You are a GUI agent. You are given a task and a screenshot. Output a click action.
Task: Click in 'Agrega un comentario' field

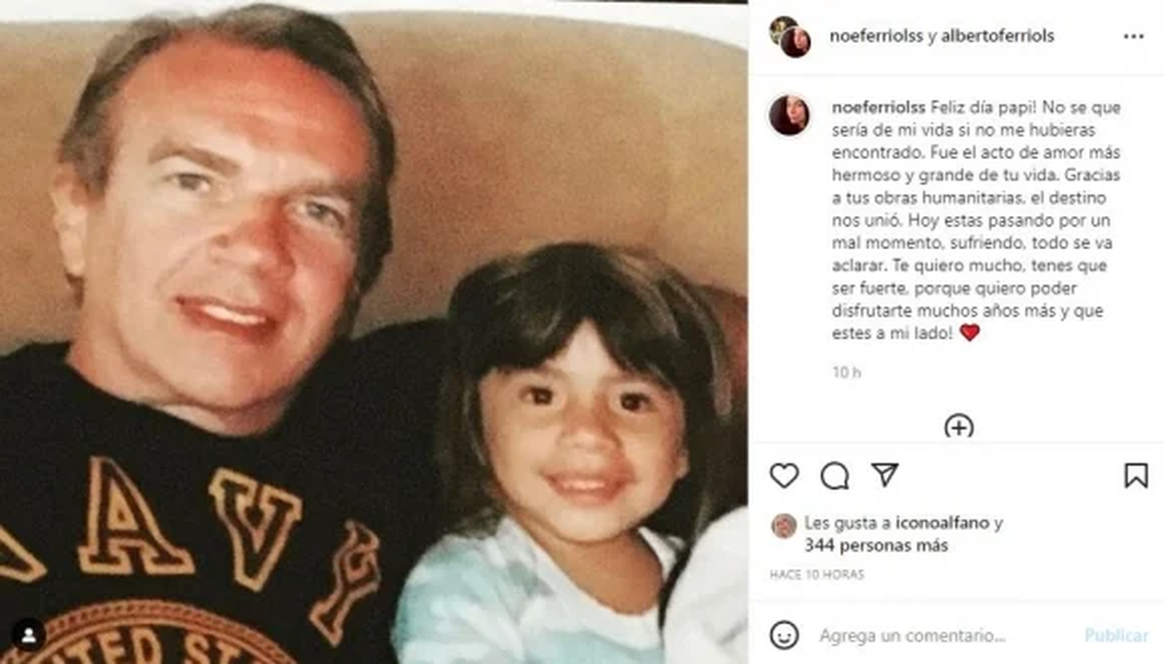[913, 636]
